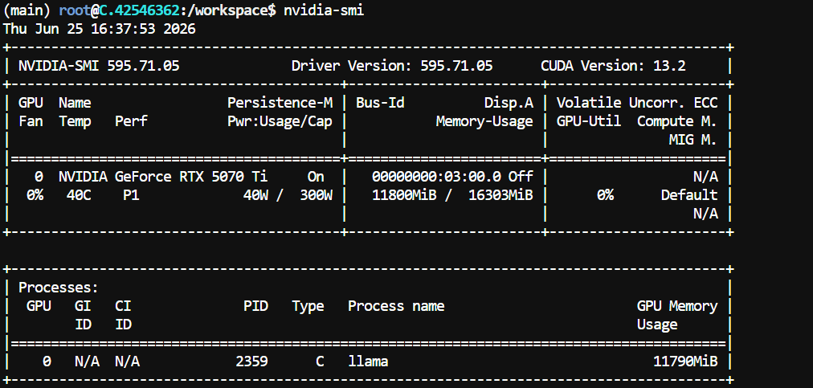
Task: Click the Processes: section label
Action: click(59, 288)
